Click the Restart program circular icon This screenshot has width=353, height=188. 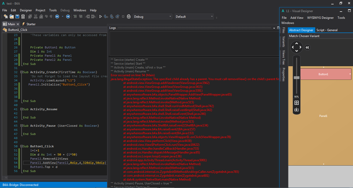129,16
